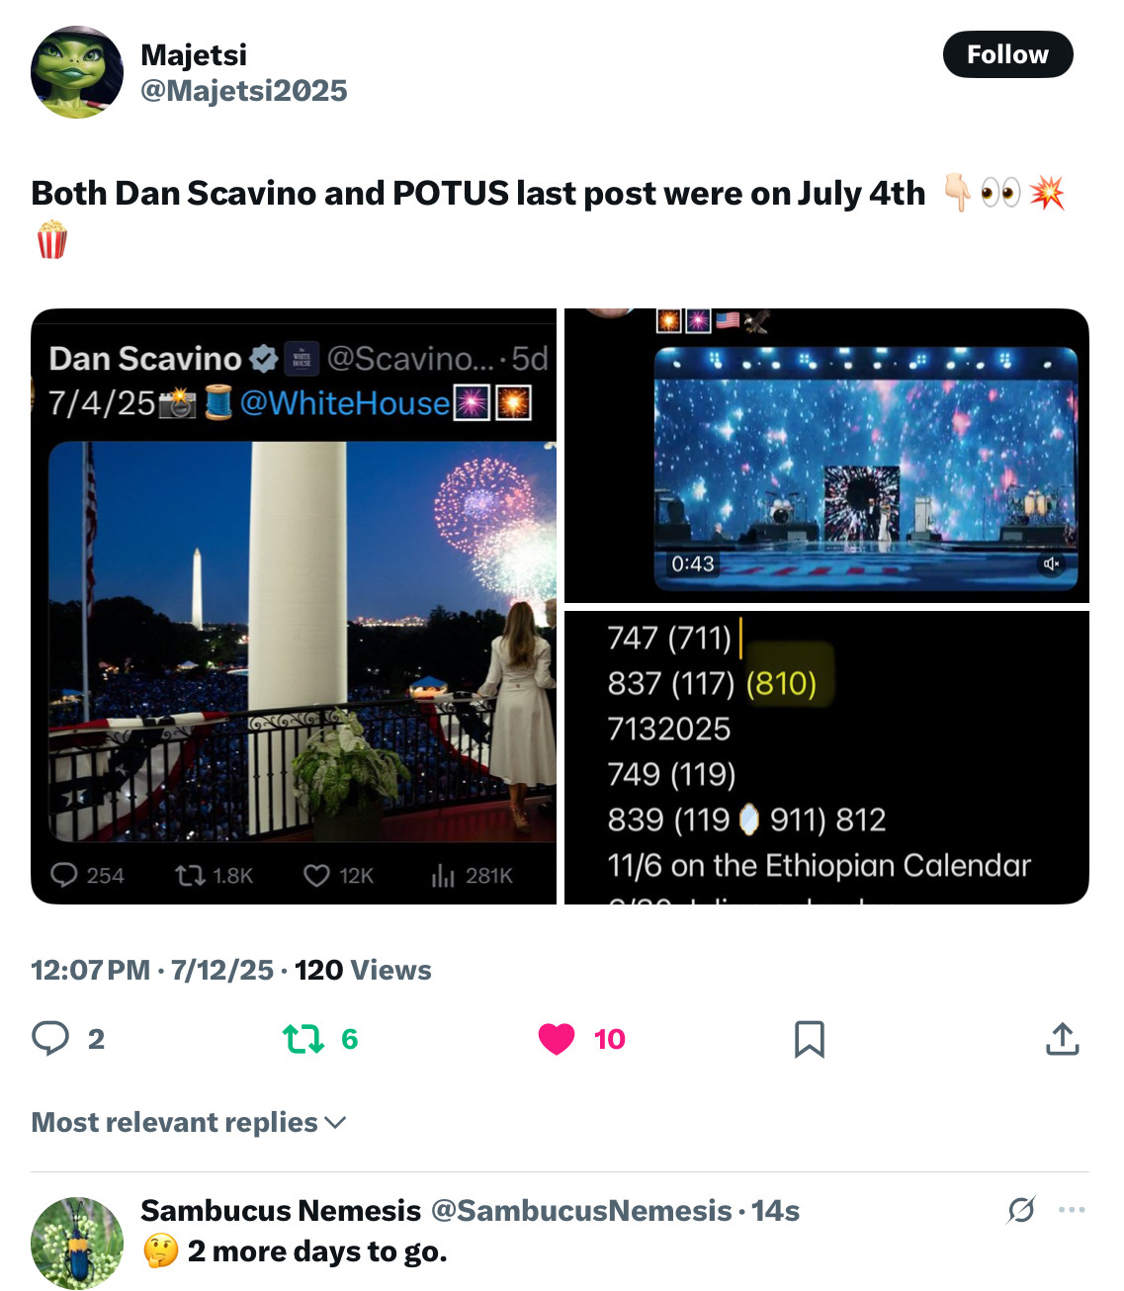The image size is (1124, 1291).
Task: Click the views chart icon showing 281K
Action: pos(444,876)
